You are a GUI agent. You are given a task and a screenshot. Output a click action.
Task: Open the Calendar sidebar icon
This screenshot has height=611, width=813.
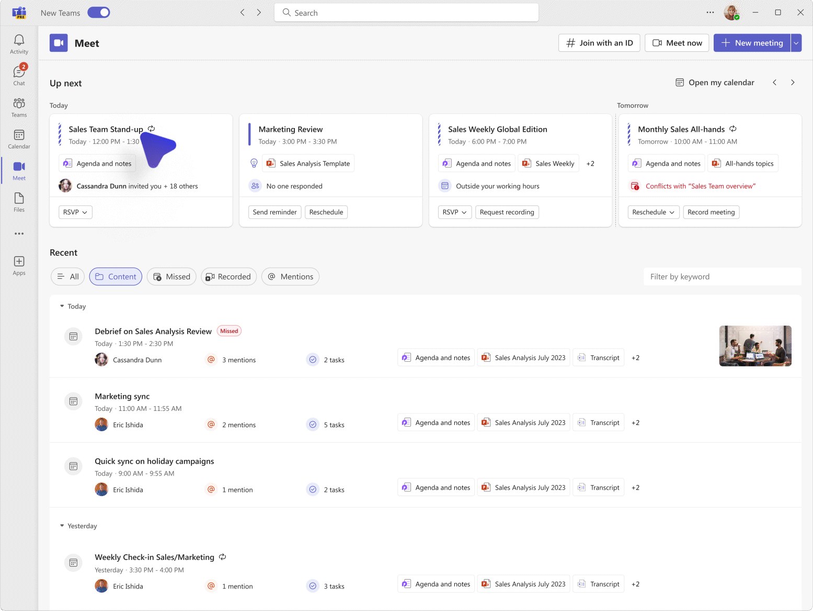[19, 139]
